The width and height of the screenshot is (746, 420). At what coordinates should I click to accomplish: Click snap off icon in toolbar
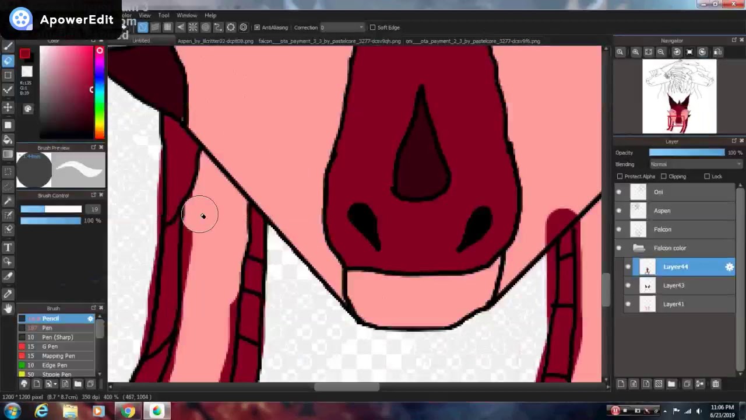(142, 27)
